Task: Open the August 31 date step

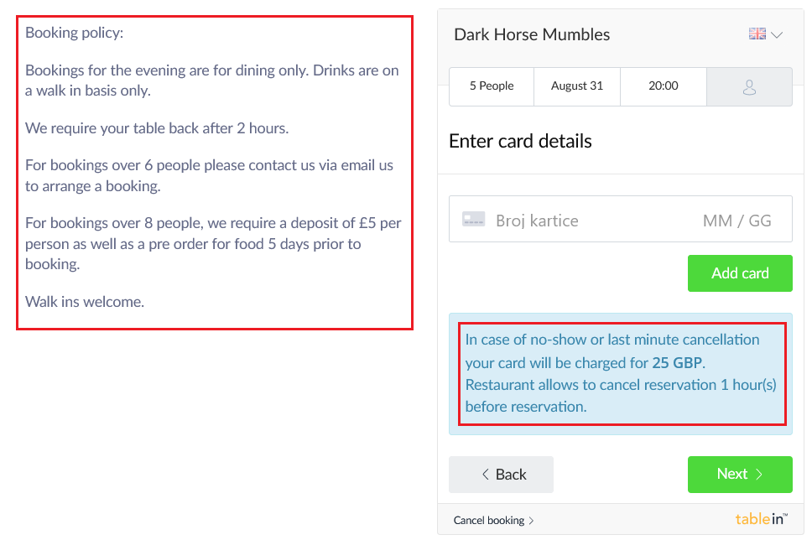Action: point(577,86)
